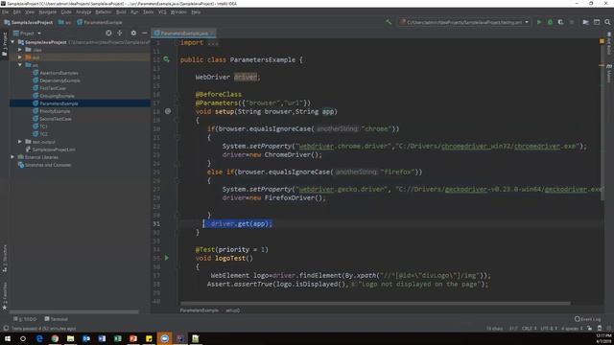Screen dimensions: 614x345
Task: Open the VCS menu
Action: [x=162, y=12]
